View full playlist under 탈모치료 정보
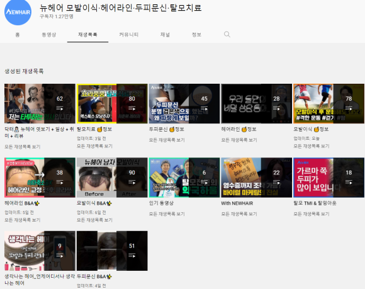The width and height of the screenshot is (365, 289). point(94,146)
